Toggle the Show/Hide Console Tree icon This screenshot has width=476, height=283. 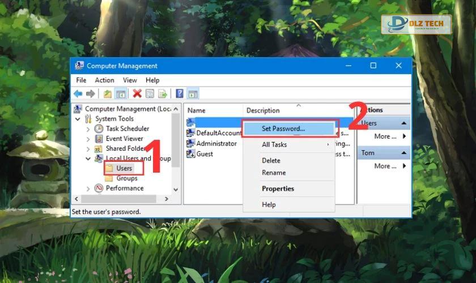[121, 94]
